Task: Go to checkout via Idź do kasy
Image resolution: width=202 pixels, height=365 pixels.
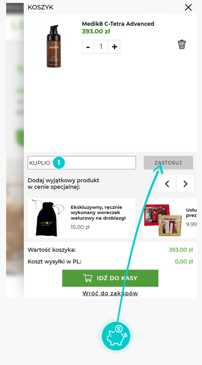Action: [110, 278]
